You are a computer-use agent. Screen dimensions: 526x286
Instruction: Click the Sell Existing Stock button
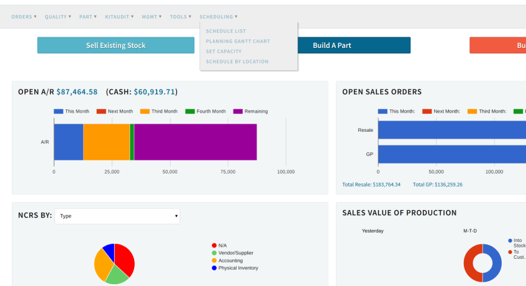pos(116,45)
